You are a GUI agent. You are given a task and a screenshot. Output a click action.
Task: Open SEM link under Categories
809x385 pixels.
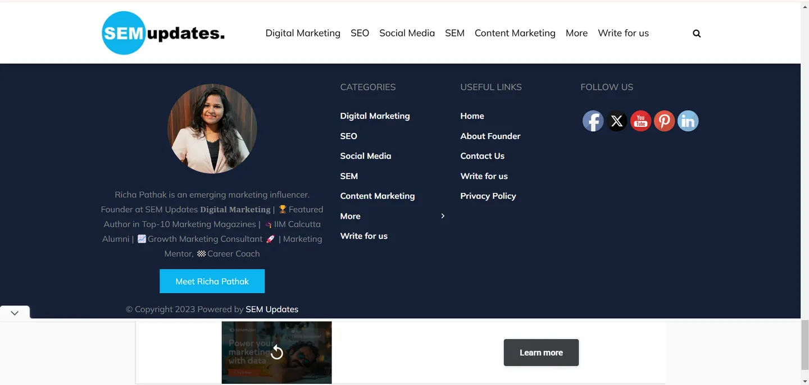349,176
